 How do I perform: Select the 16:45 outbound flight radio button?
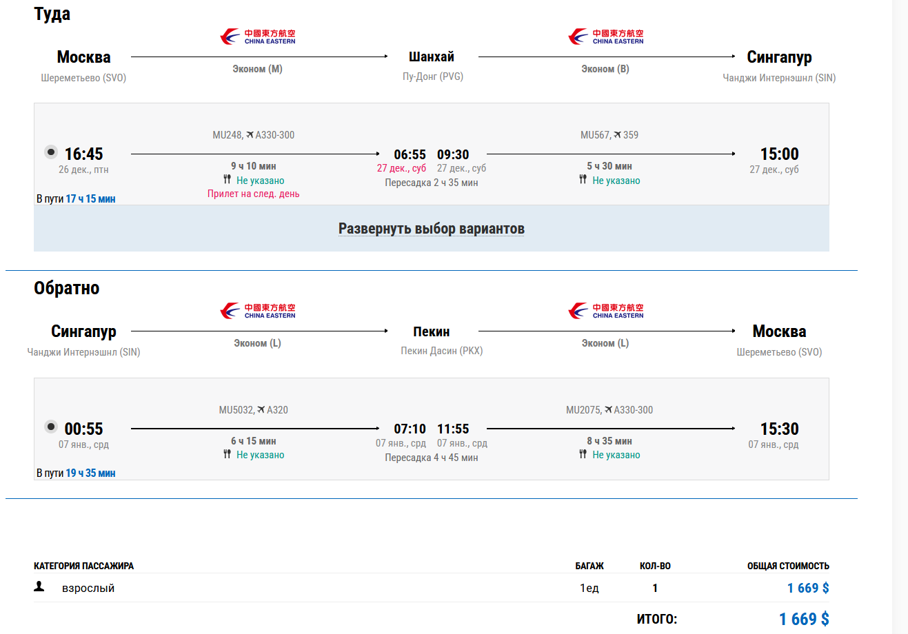pyautogui.click(x=51, y=152)
